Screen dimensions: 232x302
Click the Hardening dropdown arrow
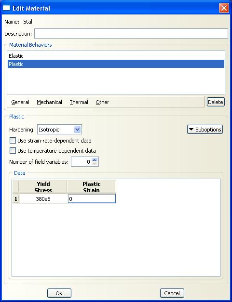pos(78,130)
